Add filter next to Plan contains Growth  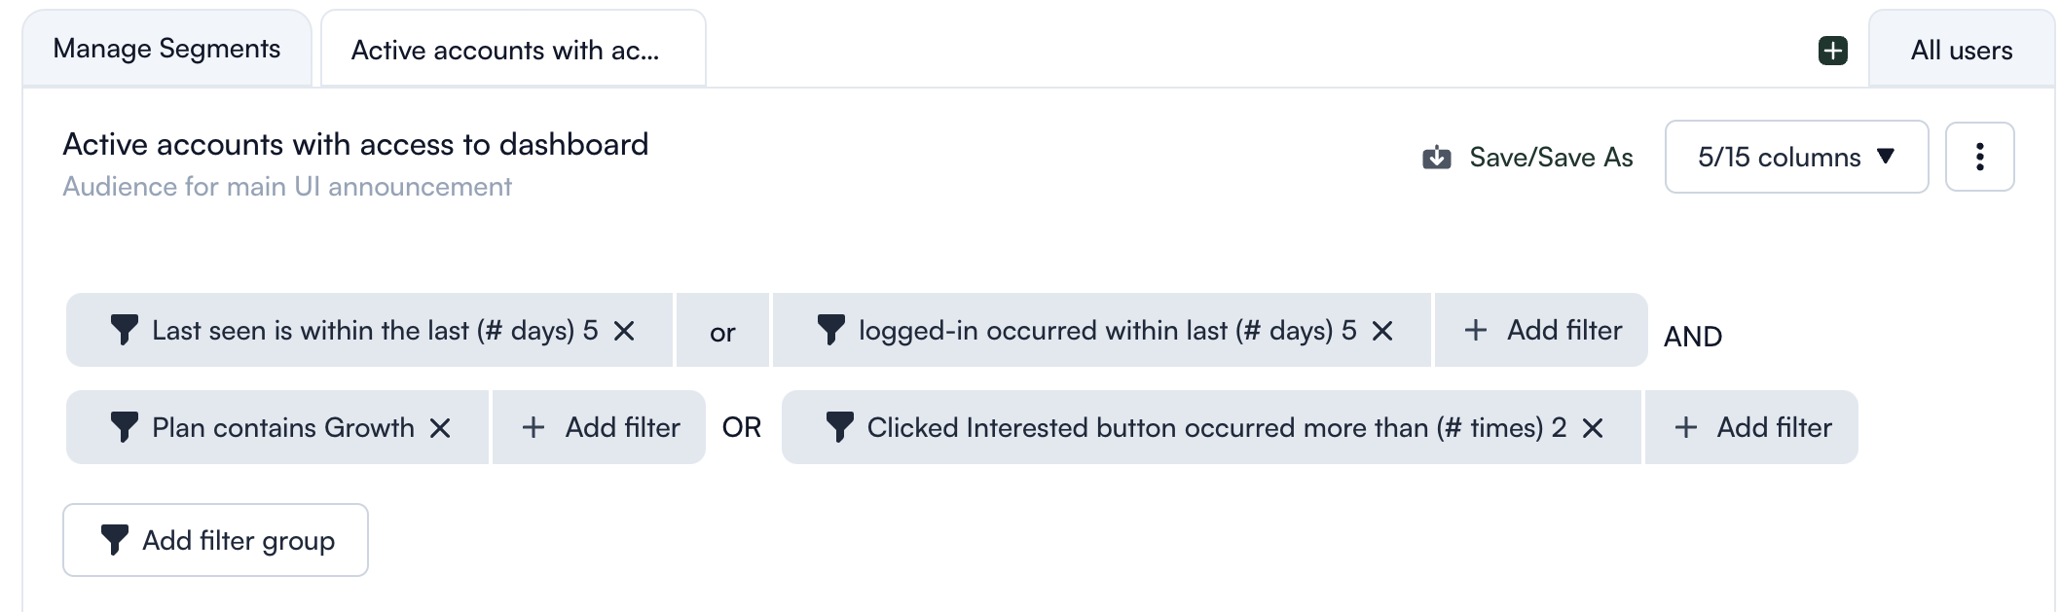(599, 427)
